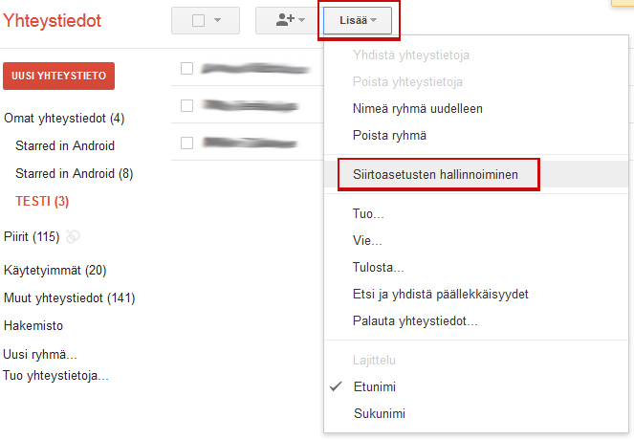Sort by Sukunimi
This screenshot has width=634, height=440.
(379, 413)
